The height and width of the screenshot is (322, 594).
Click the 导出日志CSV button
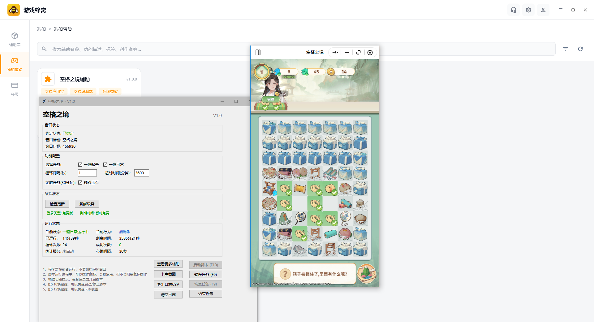tap(168, 284)
